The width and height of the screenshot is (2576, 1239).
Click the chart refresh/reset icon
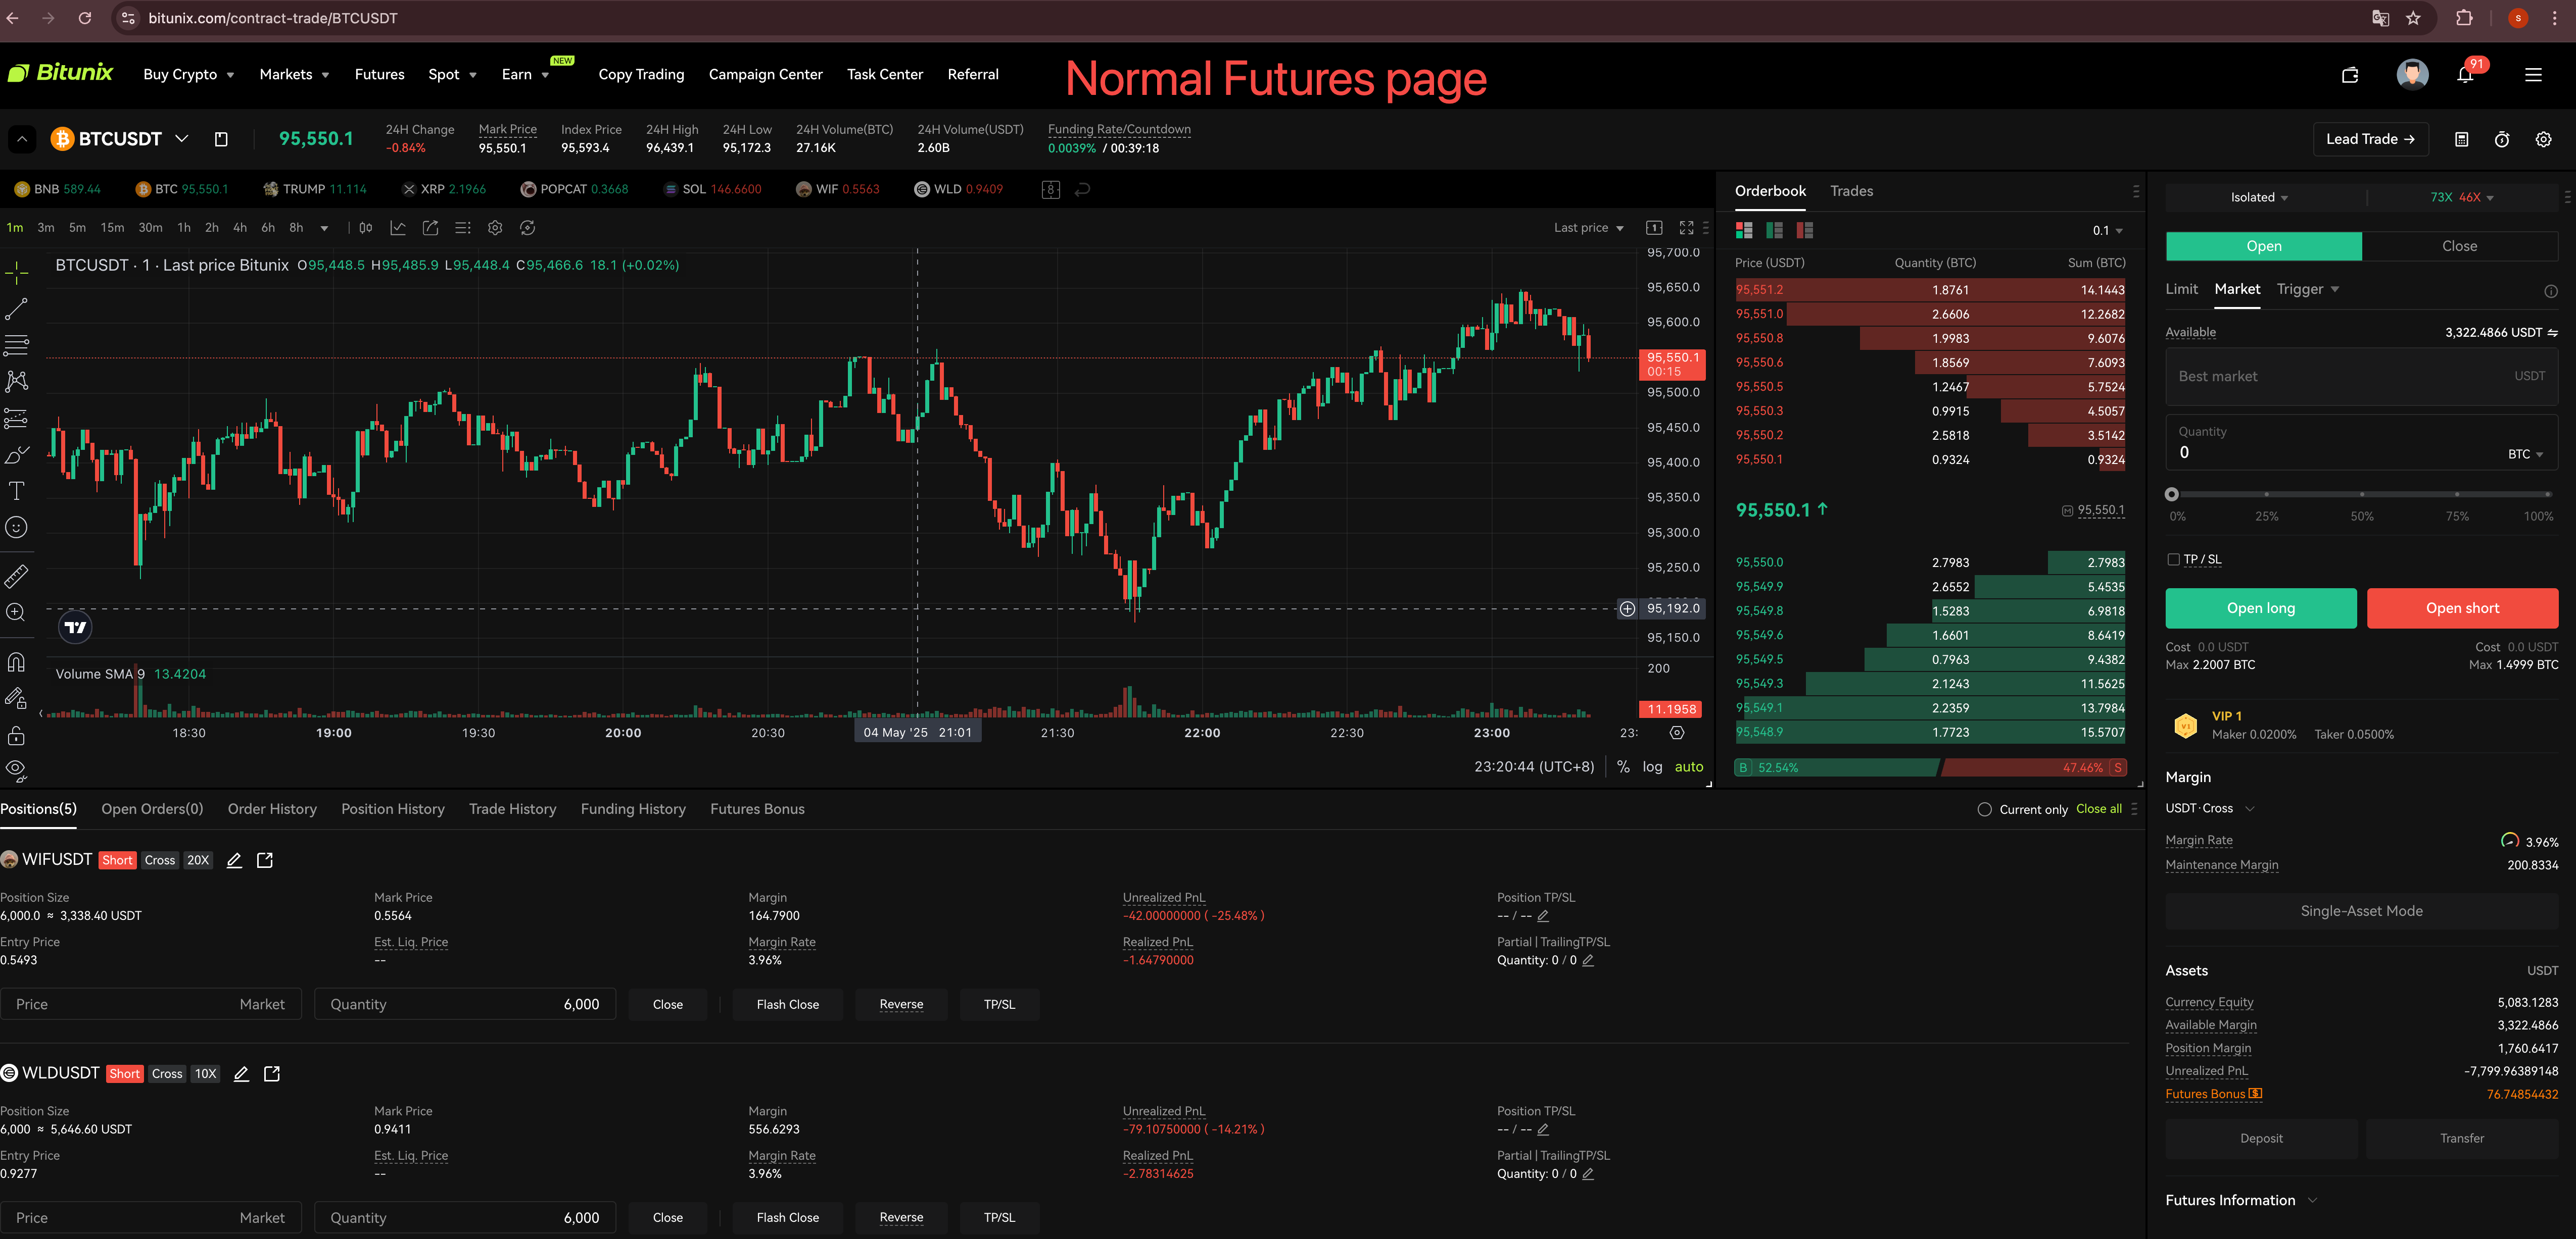[x=527, y=228]
